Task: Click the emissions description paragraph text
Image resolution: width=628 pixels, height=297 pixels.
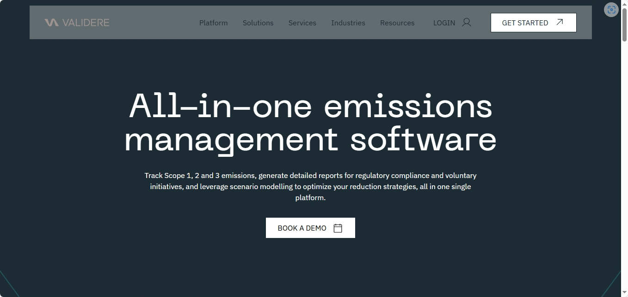Action: pos(310,186)
